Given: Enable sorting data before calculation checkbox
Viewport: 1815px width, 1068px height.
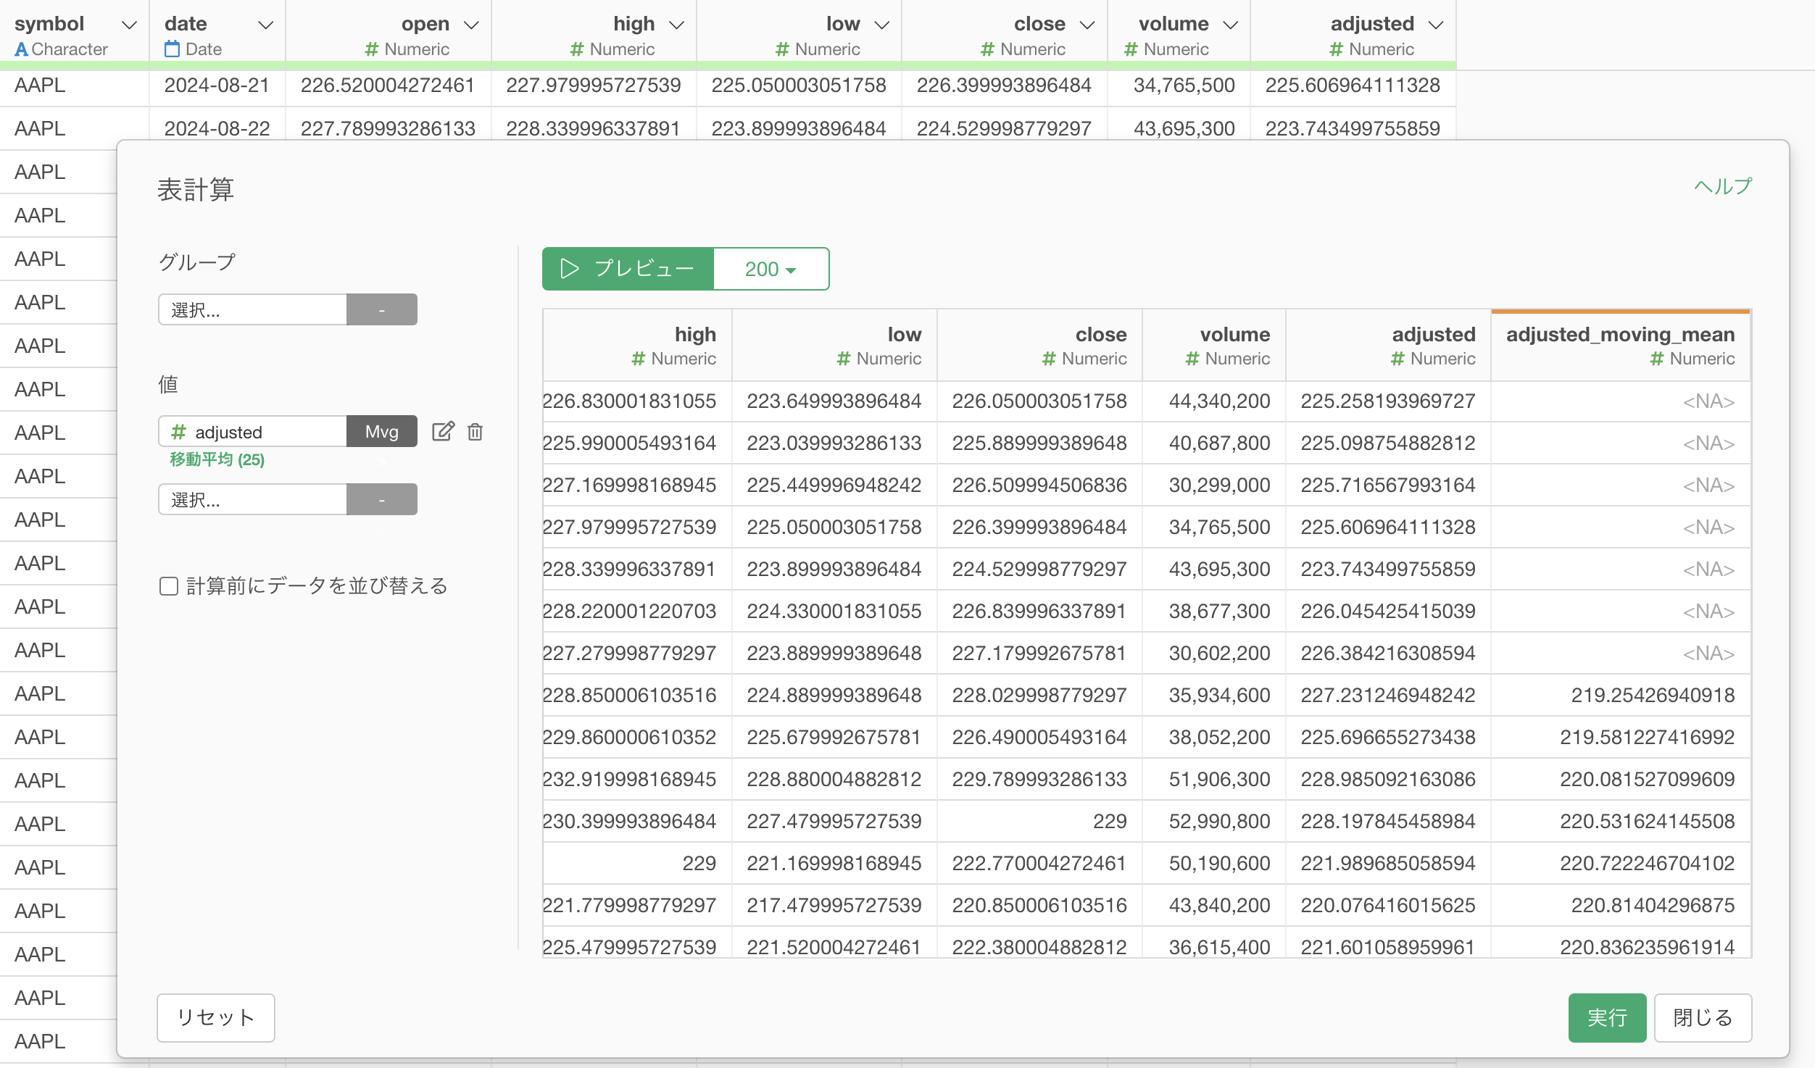Looking at the screenshot, I should tap(169, 585).
